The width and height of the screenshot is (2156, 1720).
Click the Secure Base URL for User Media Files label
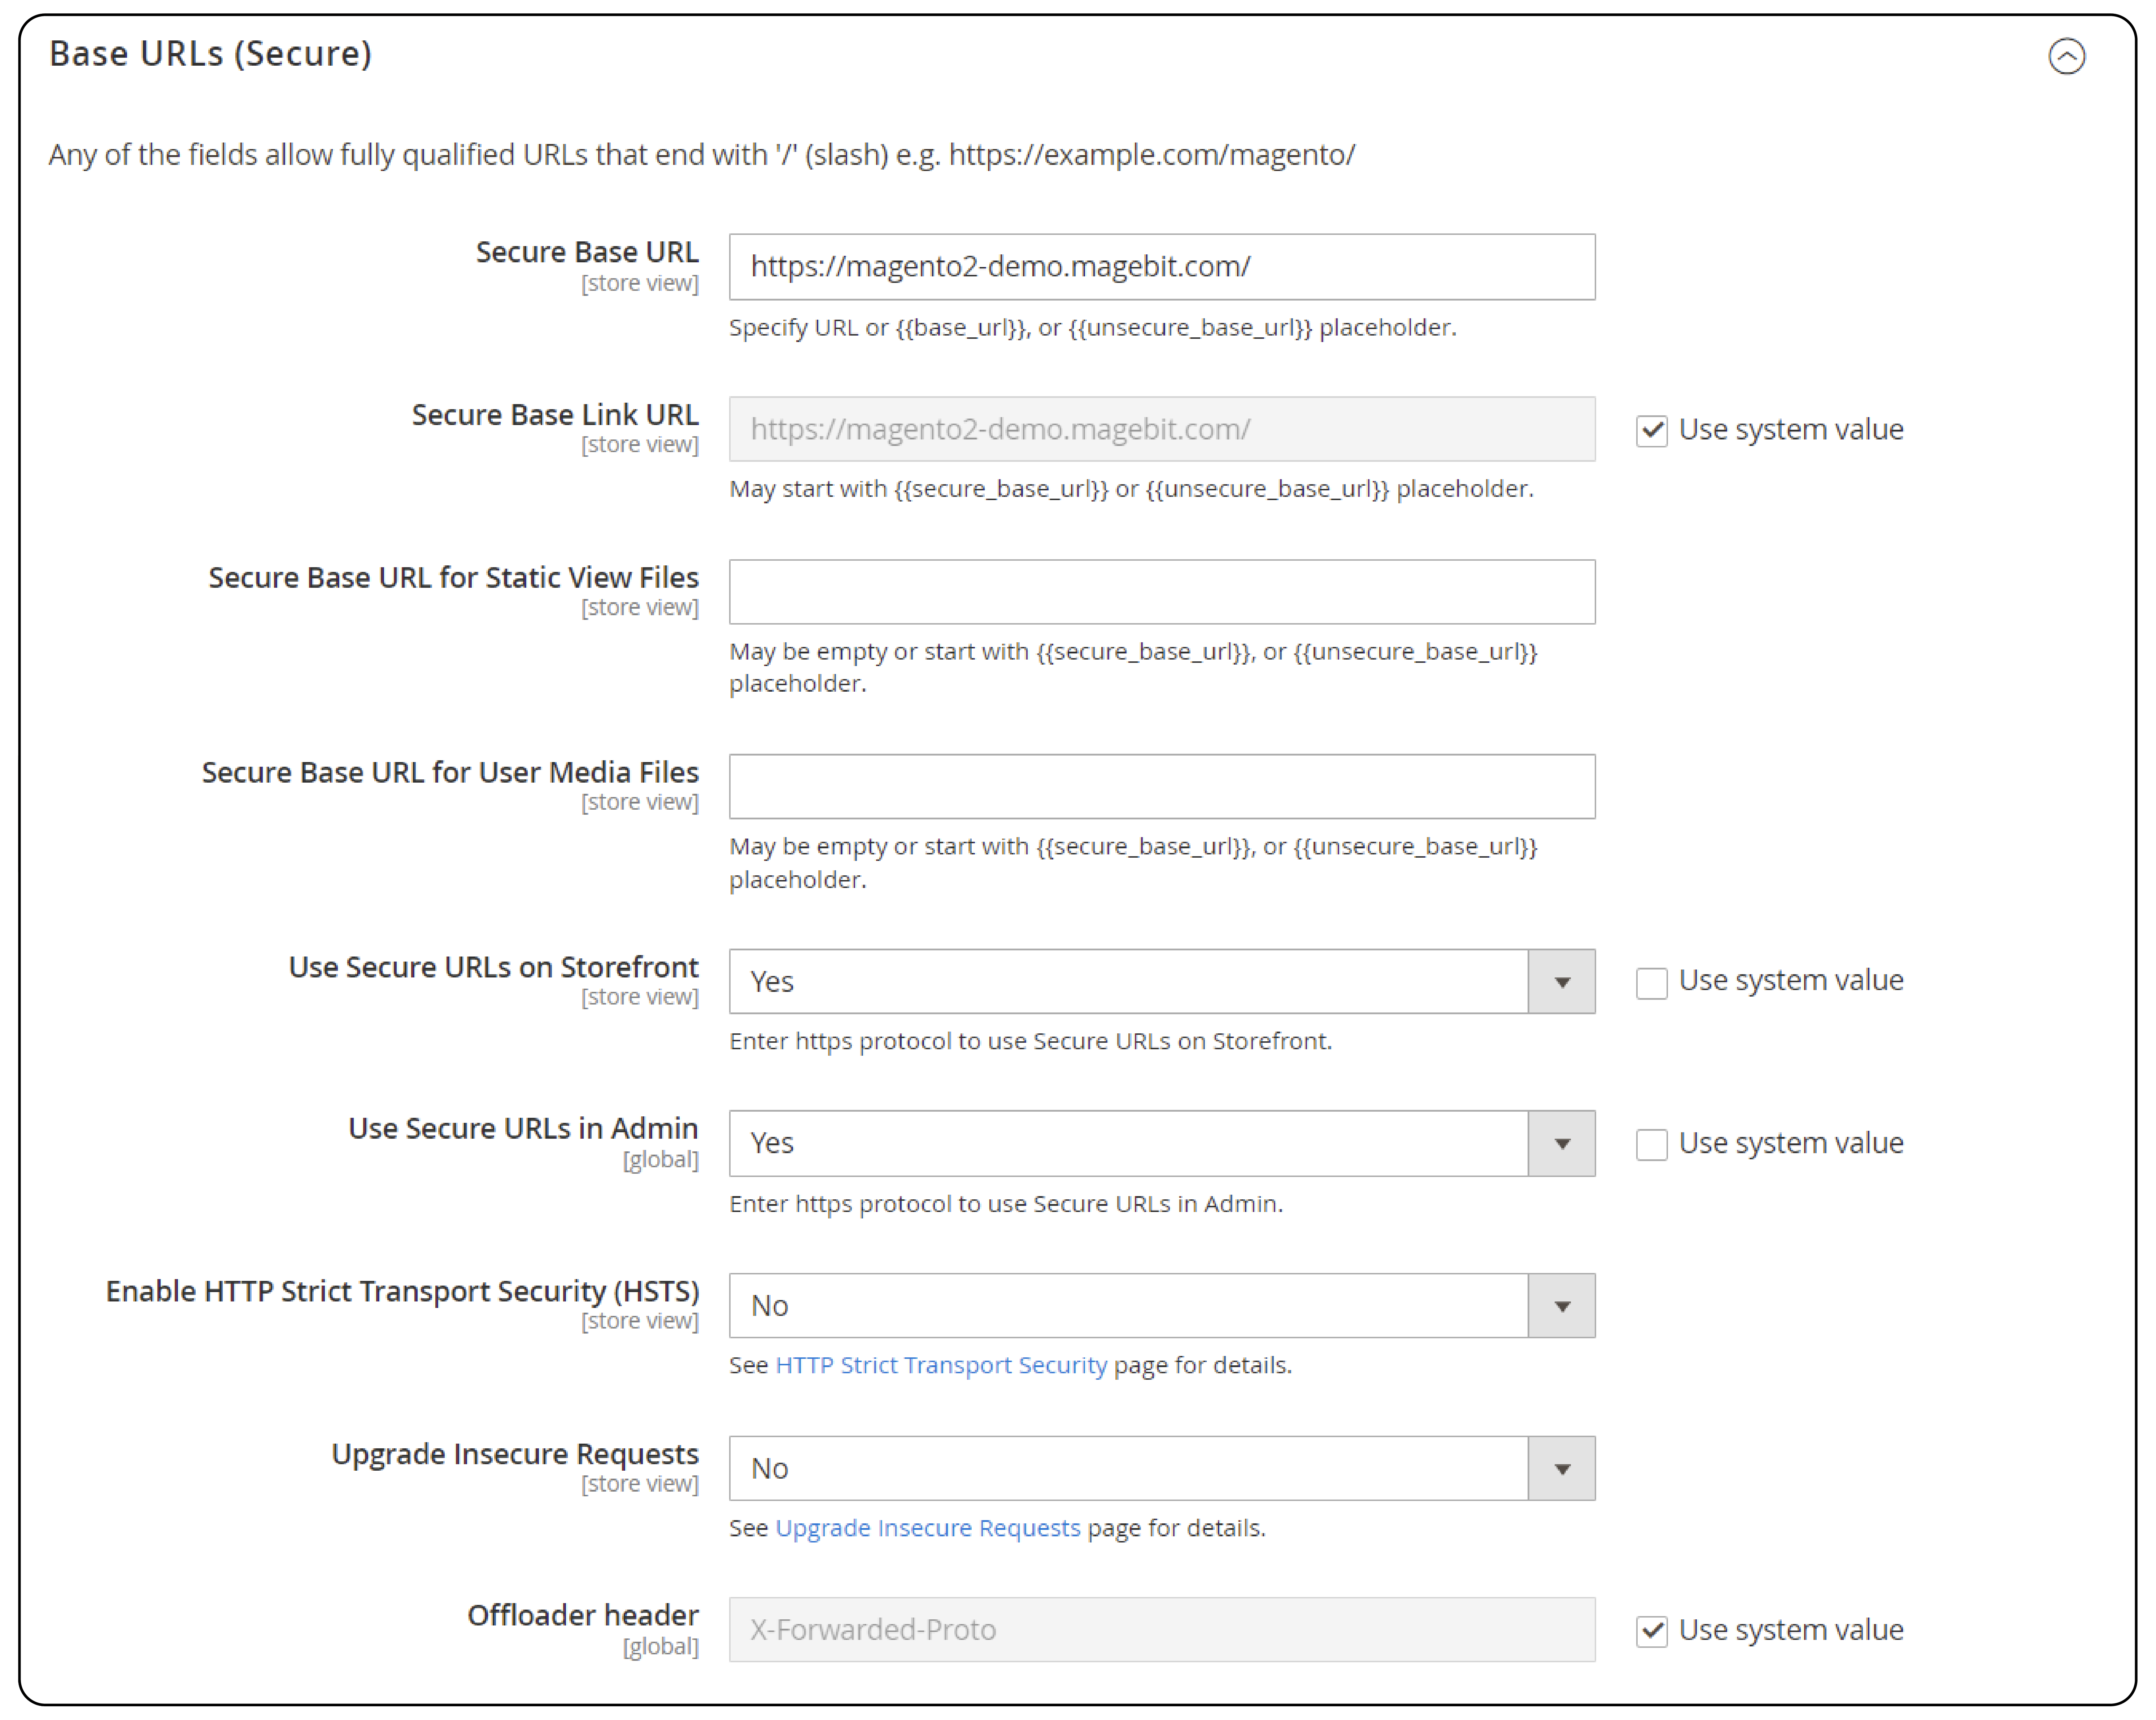450,773
